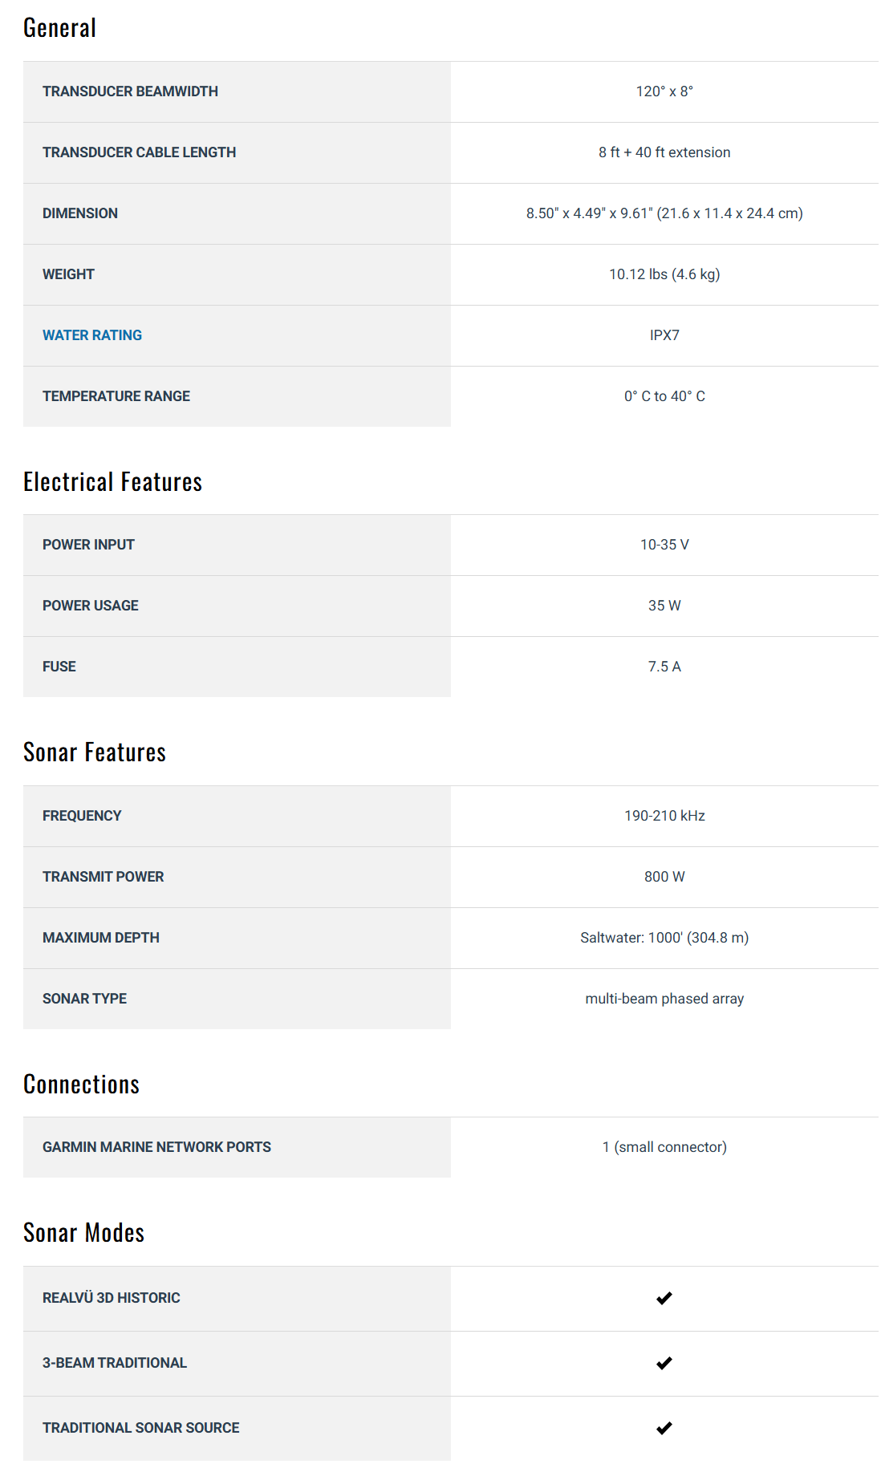Click the TRADITIONAL SONAR SOURCE checkmark icon
This screenshot has width=881, height=1468.
664,1428
